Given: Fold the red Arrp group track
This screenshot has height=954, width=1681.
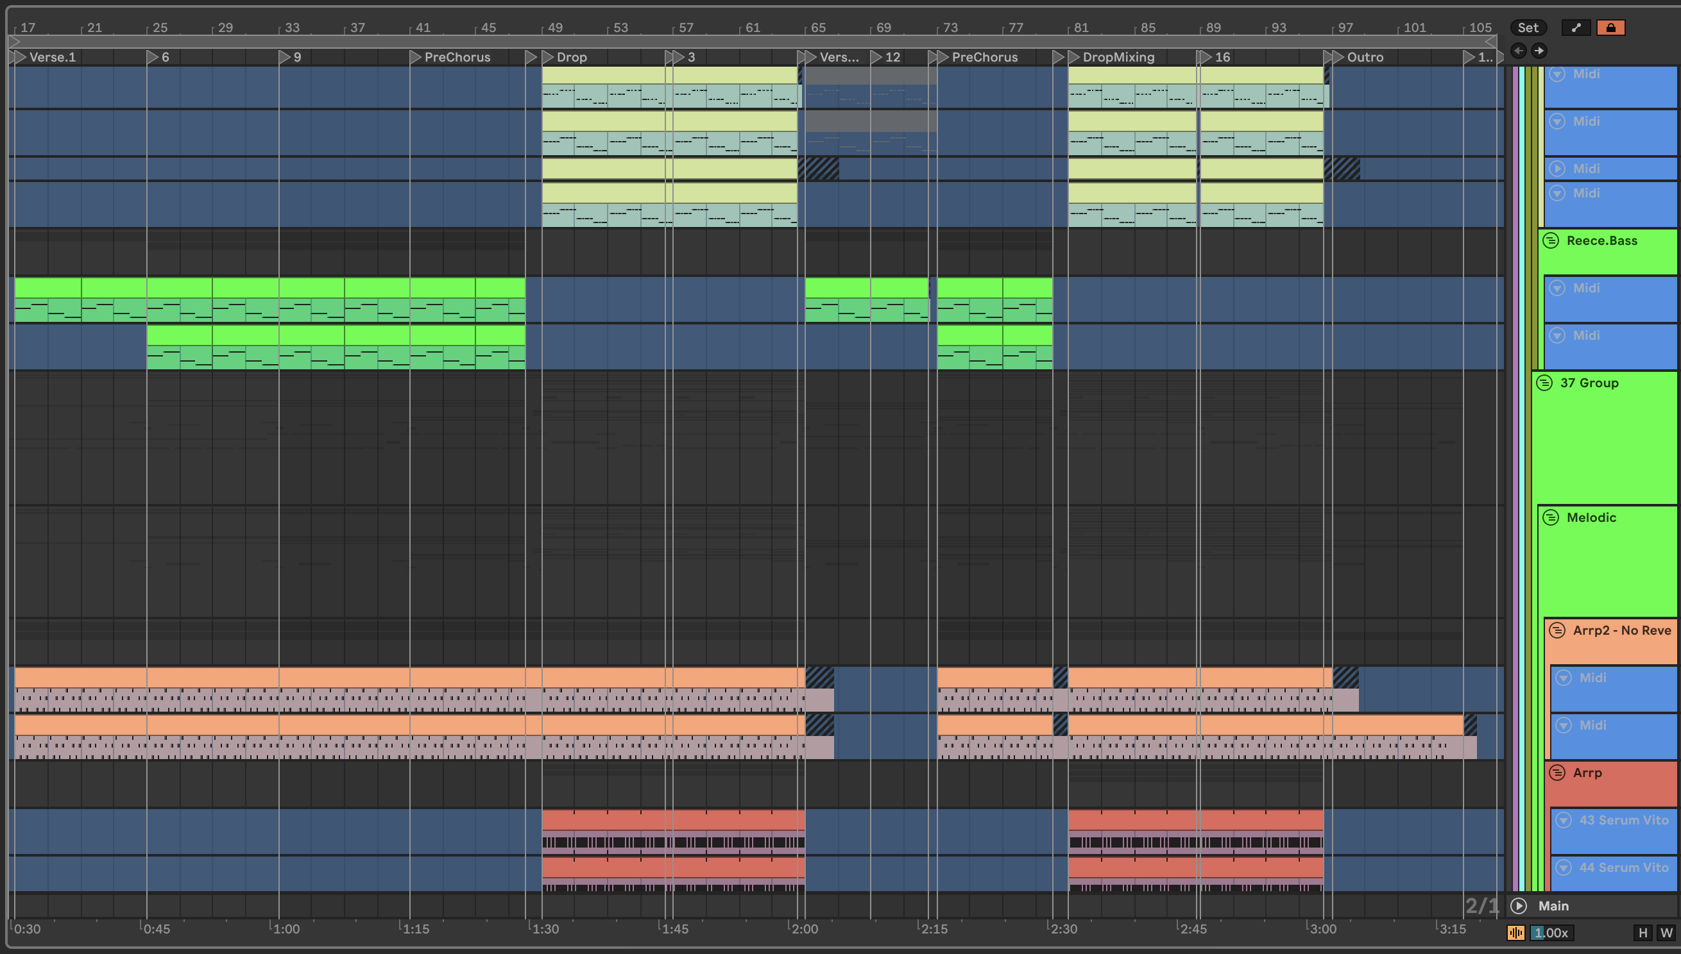Looking at the screenshot, I should [1557, 773].
